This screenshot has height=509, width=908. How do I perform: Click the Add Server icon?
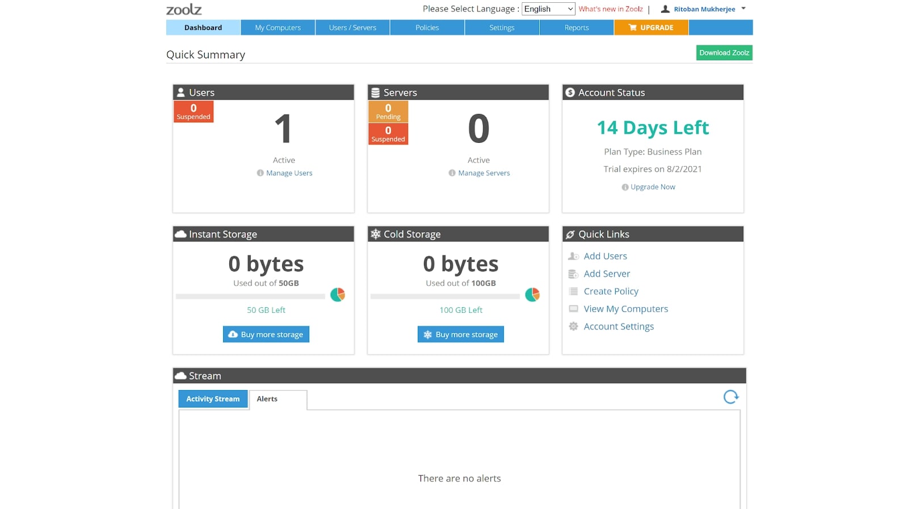[573, 274]
